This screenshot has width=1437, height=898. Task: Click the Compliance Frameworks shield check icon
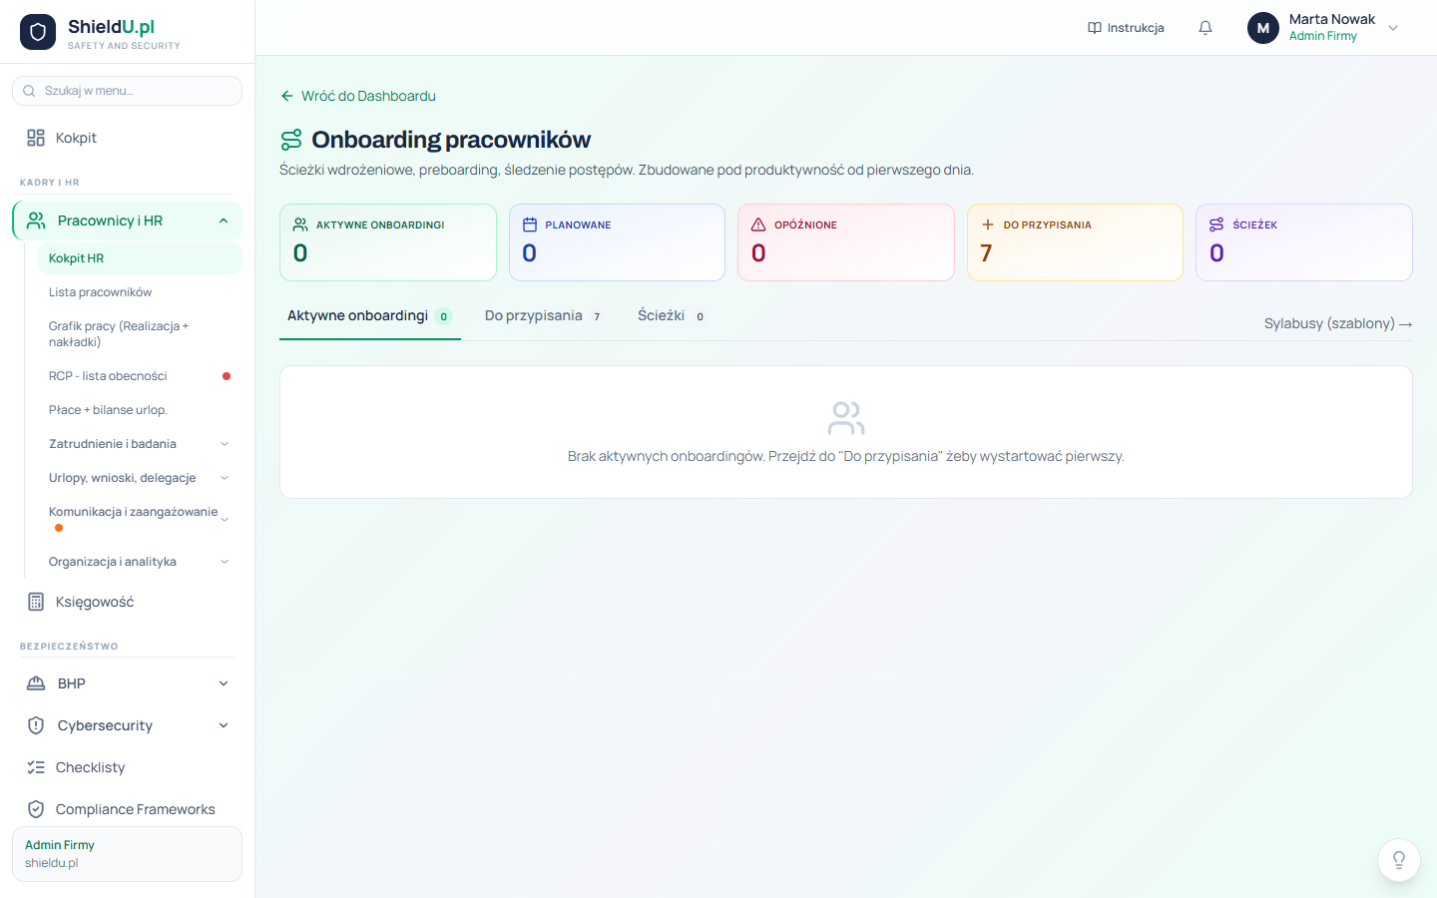tap(36, 809)
